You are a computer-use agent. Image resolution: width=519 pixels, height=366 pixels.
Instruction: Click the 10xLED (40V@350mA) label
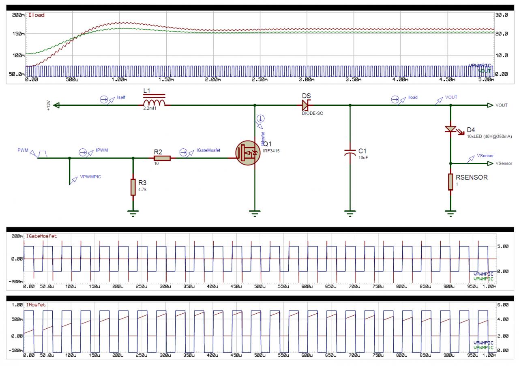489,137
